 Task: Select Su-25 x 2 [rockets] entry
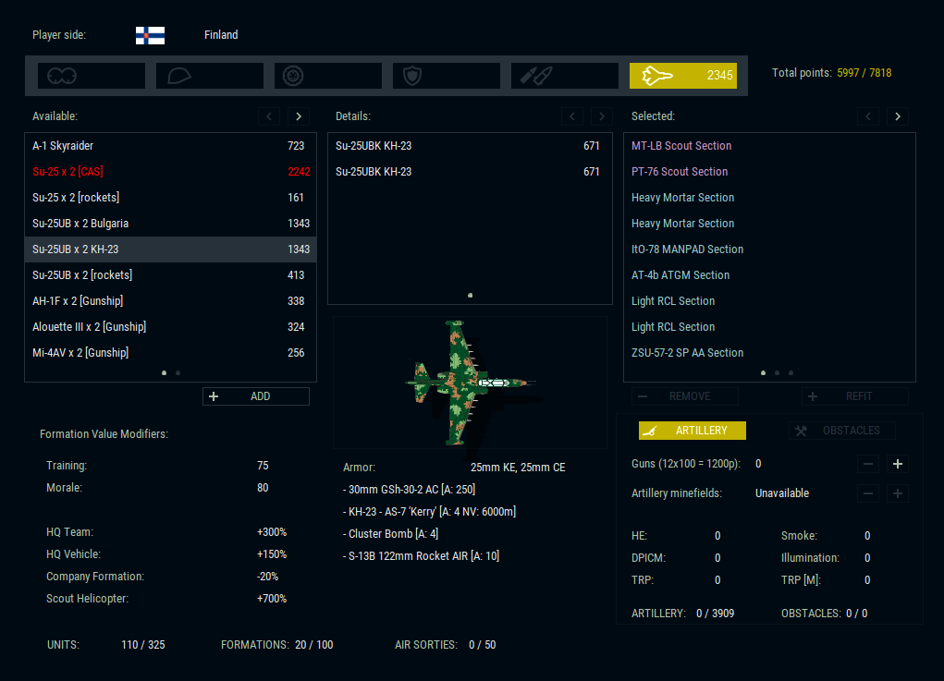(170, 198)
